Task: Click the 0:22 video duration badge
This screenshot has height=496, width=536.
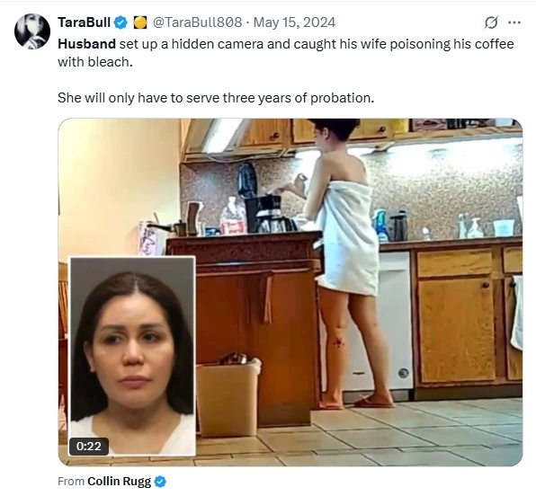Action: [89, 446]
